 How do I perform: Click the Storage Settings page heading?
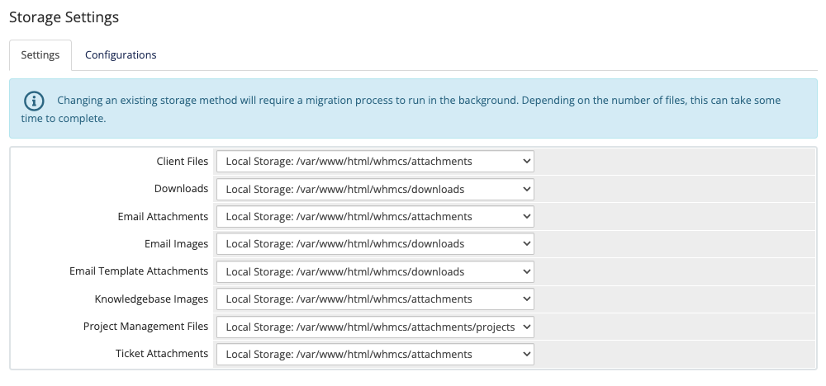click(x=64, y=16)
